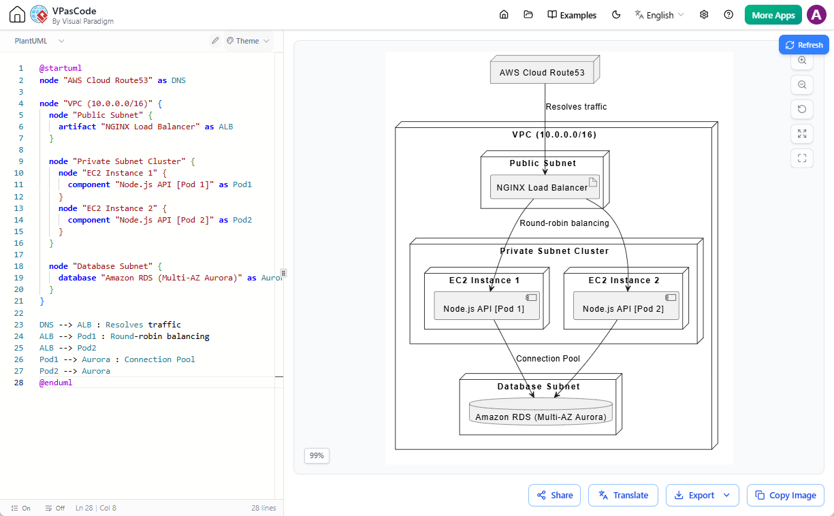834x516 pixels.
Task: Expand the Export options arrow
Action: (727, 495)
